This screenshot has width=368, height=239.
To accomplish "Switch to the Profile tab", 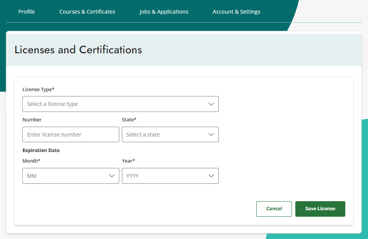I will [x=27, y=12].
